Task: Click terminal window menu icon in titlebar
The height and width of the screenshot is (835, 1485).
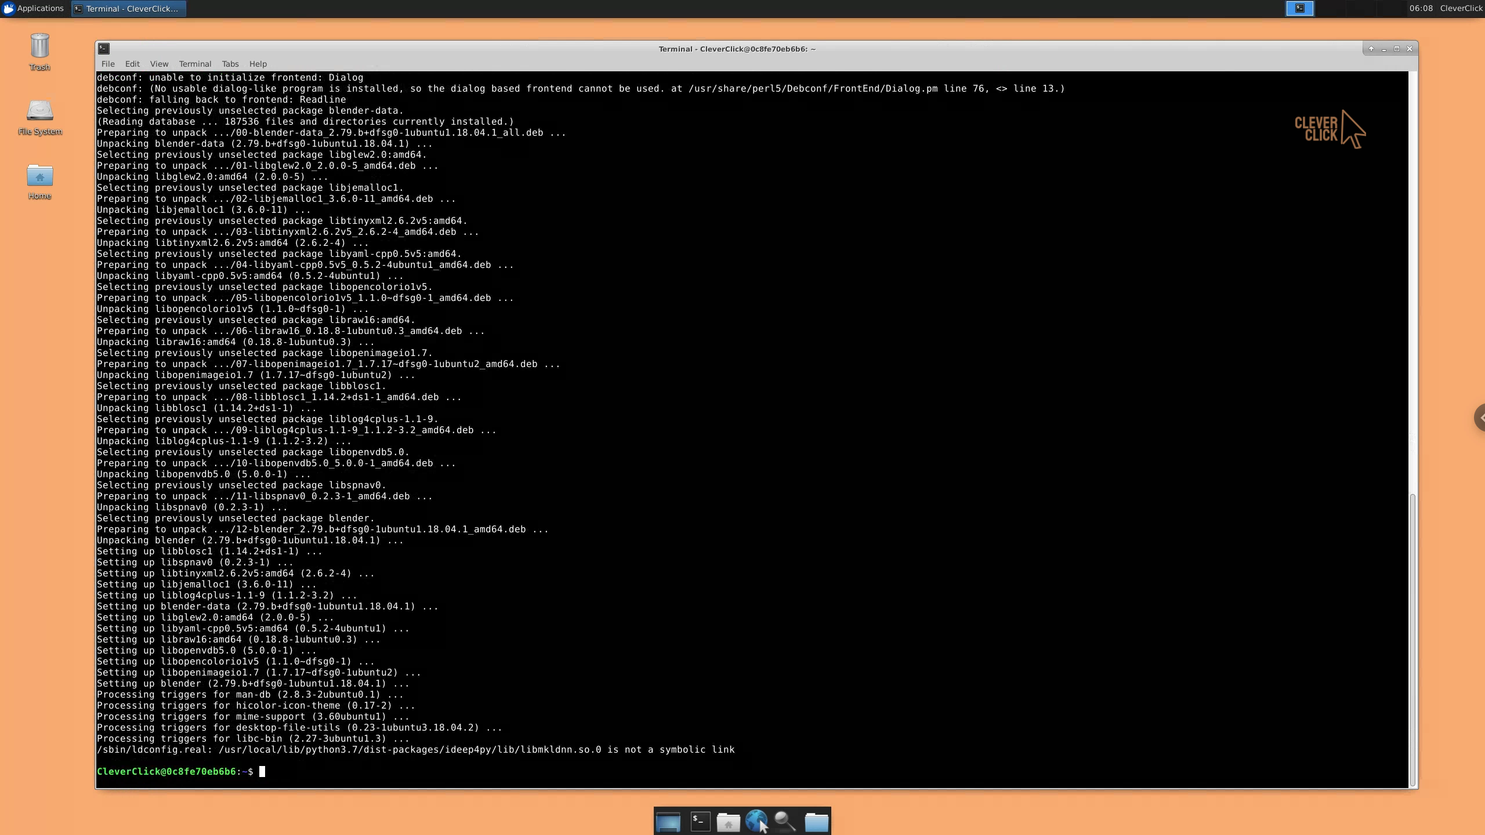Action: tap(104, 49)
